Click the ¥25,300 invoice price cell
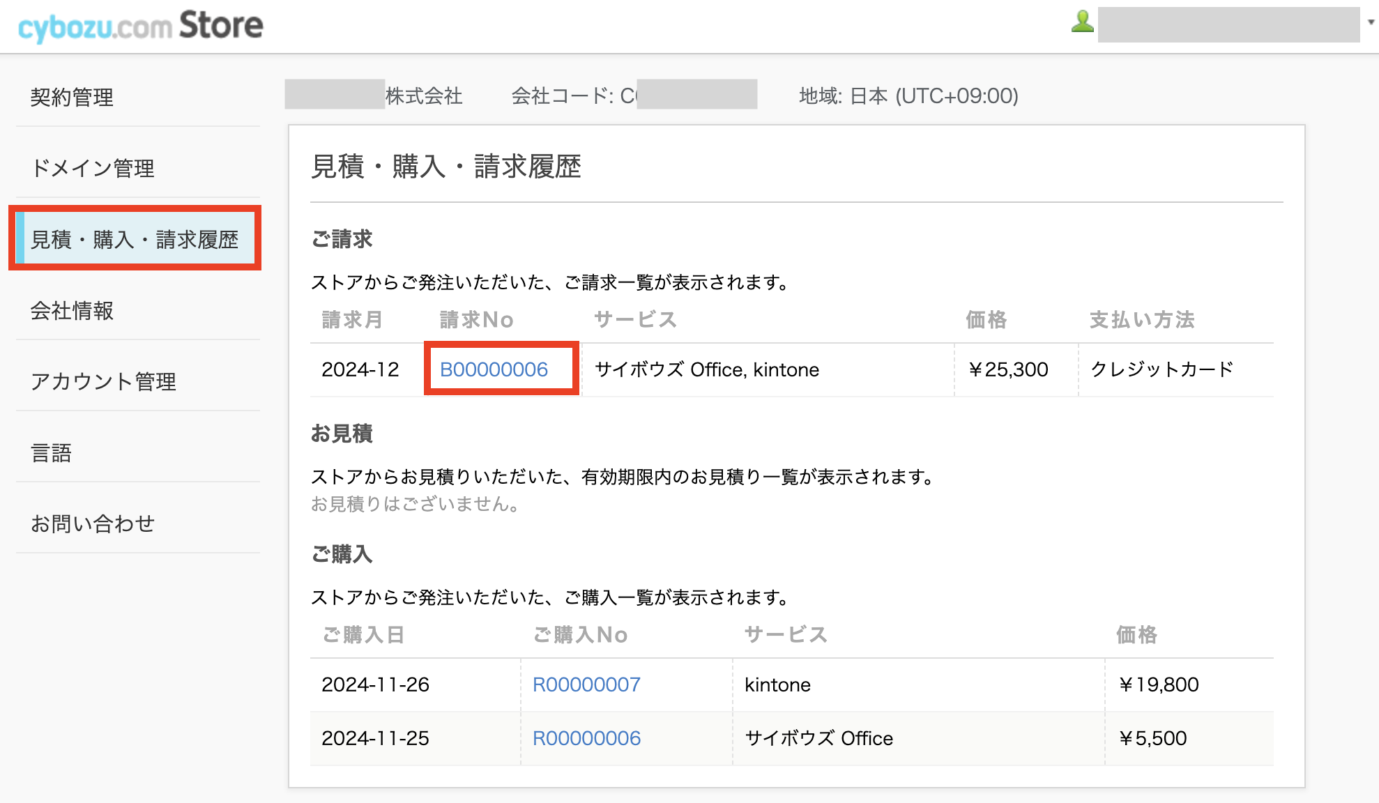 coord(1009,369)
